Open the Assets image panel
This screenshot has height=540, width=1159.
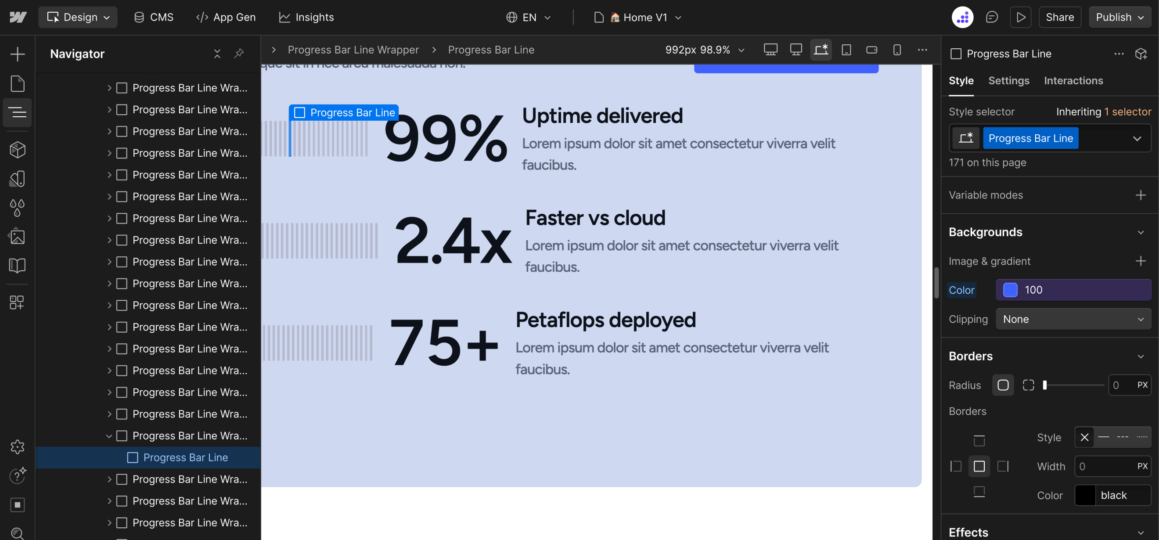click(17, 237)
